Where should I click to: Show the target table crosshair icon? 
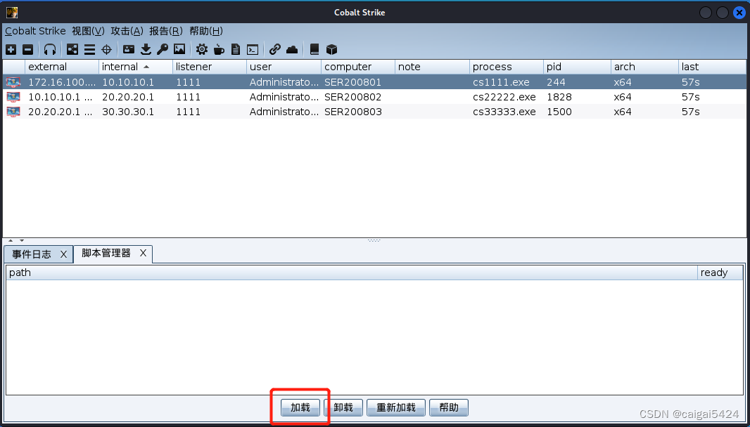coord(107,49)
